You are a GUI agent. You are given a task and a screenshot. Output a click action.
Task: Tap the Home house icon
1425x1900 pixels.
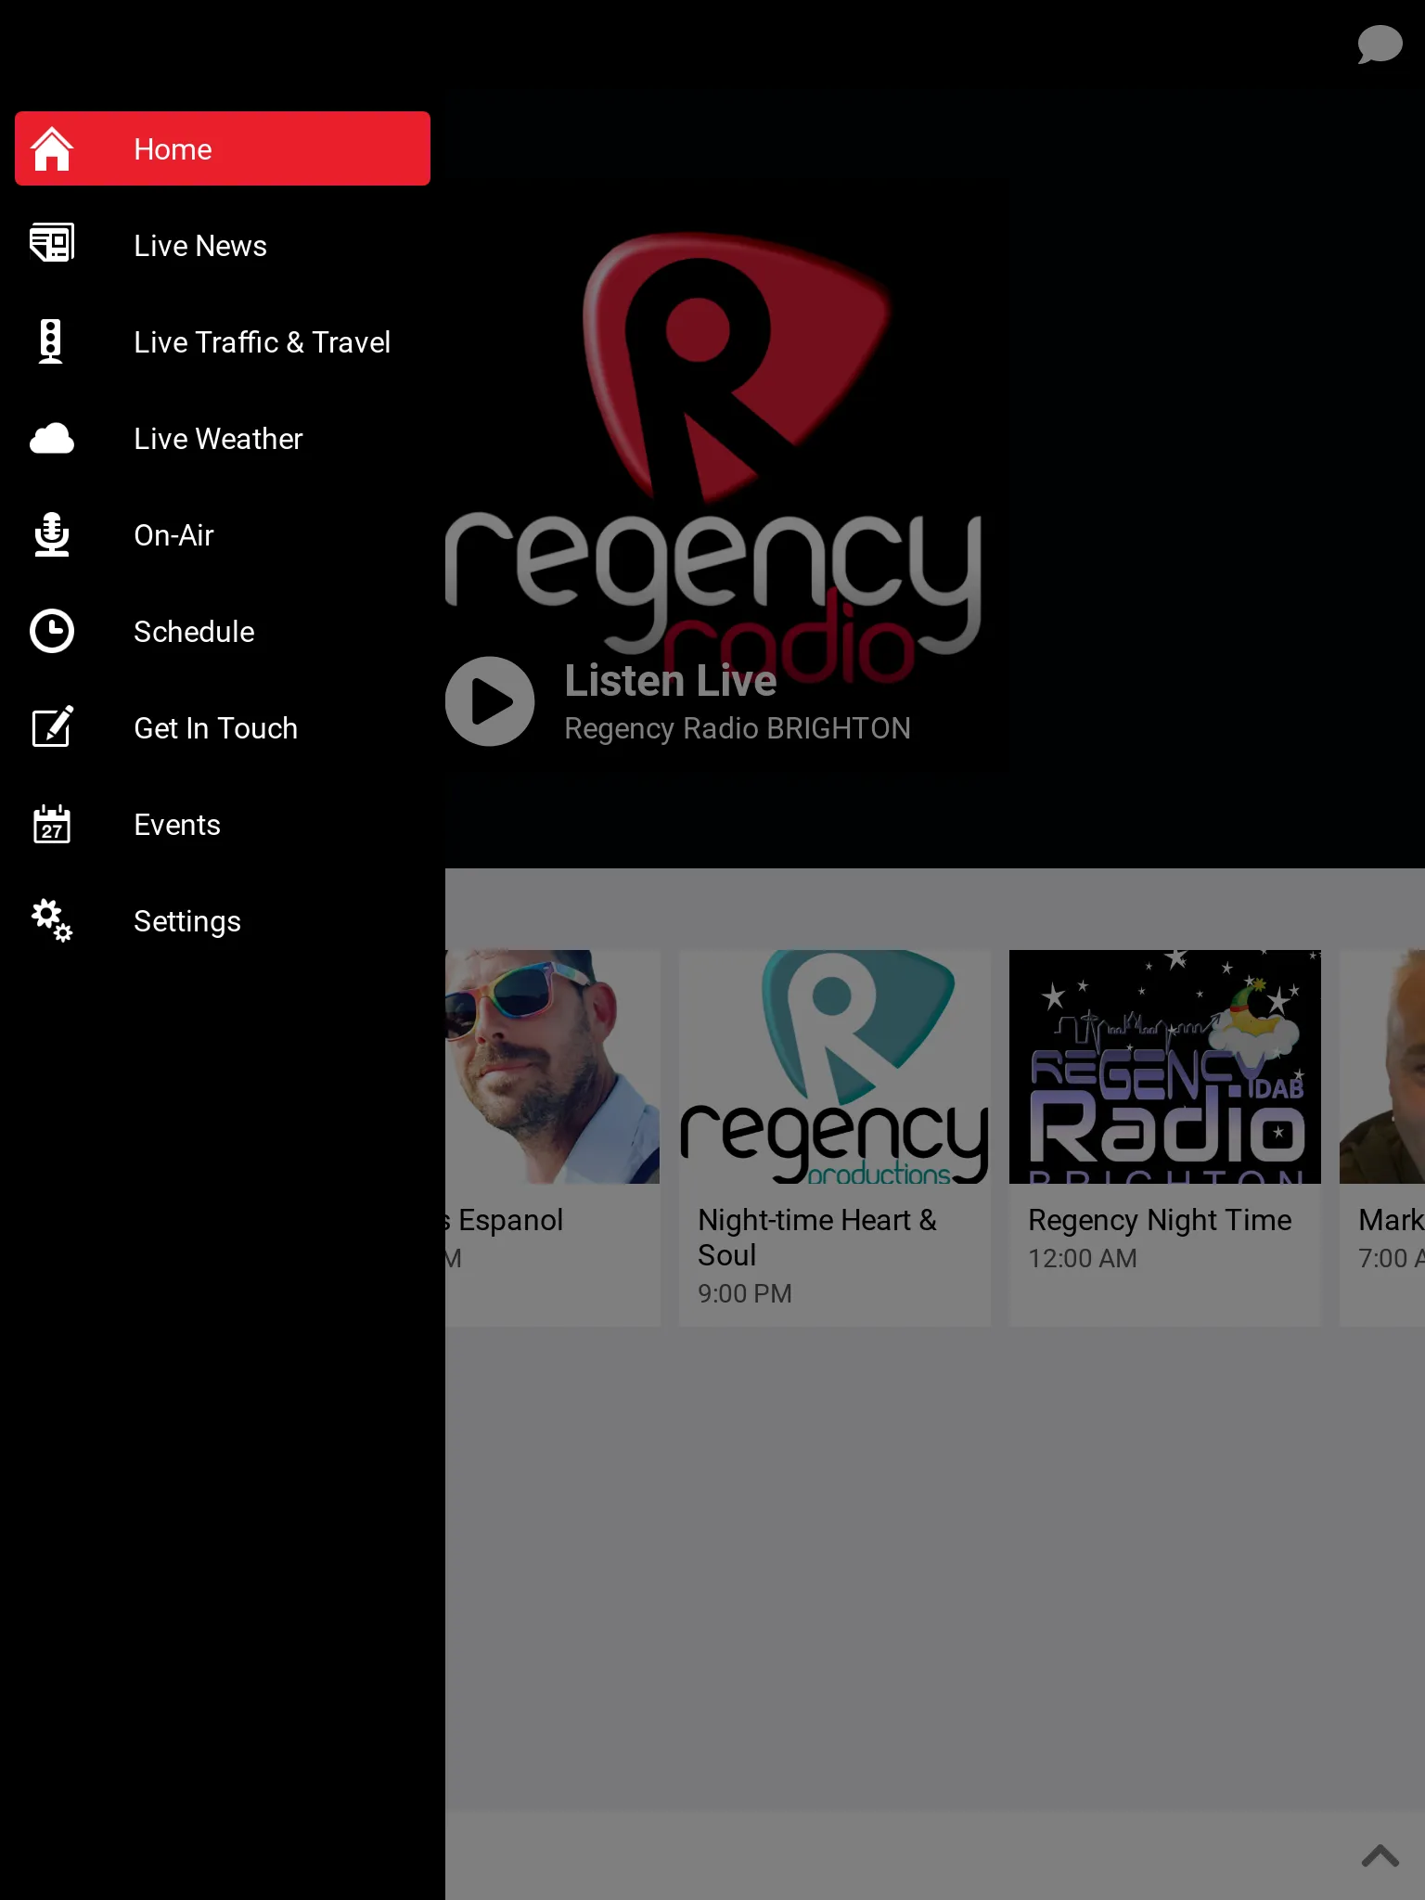tap(52, 148)
